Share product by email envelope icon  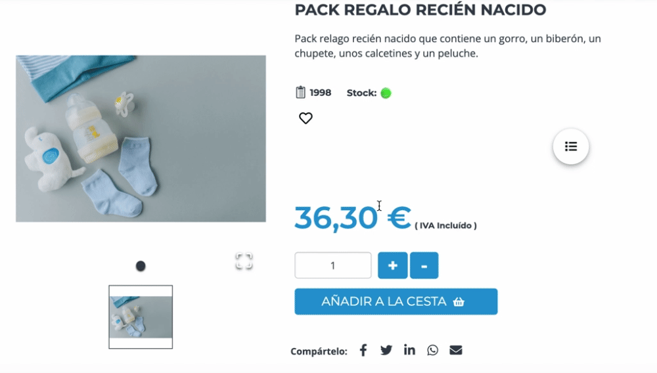(x=456, y=350)
